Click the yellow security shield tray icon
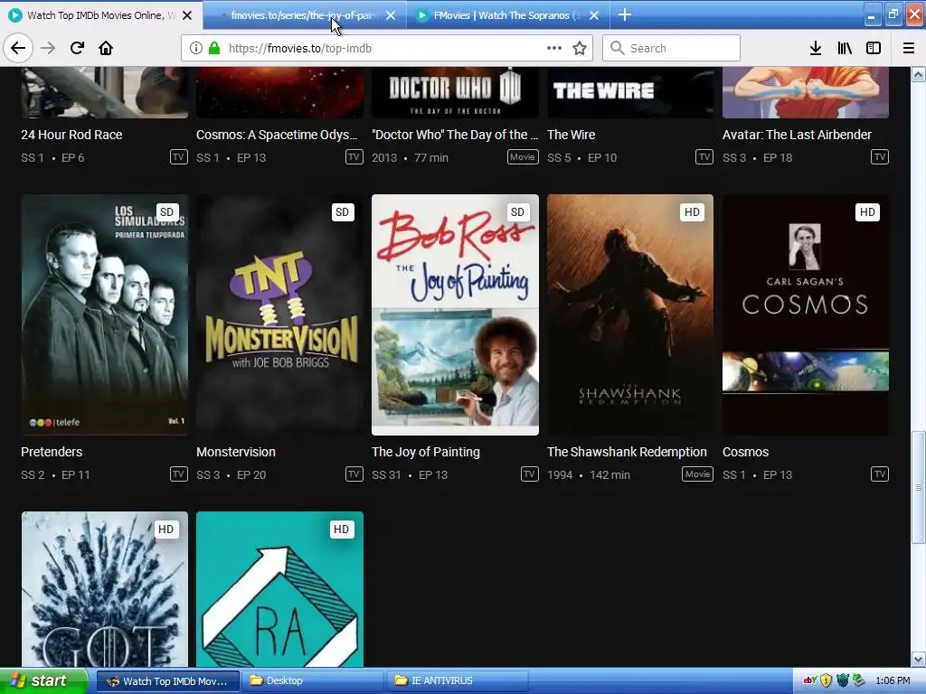This screenshot has width=926, height=694. pyautogui.click(x=826, y=680)
